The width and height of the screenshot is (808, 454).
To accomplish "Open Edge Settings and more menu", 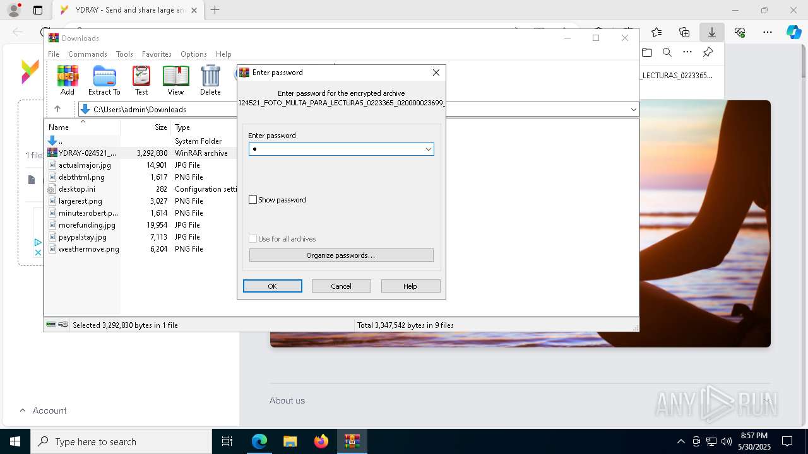I will click(x=768, y=32).
